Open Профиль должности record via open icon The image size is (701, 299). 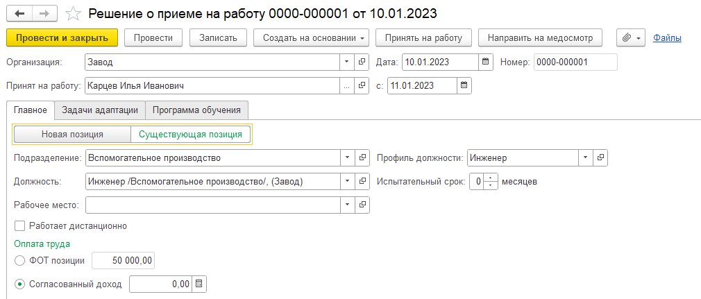pos(600,157)
